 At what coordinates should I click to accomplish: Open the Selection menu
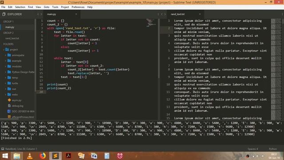tap(20, 7)
